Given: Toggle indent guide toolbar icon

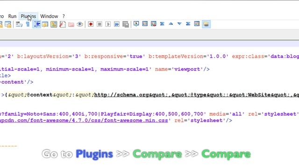Looking at the screenshot, I should (37, 24).
